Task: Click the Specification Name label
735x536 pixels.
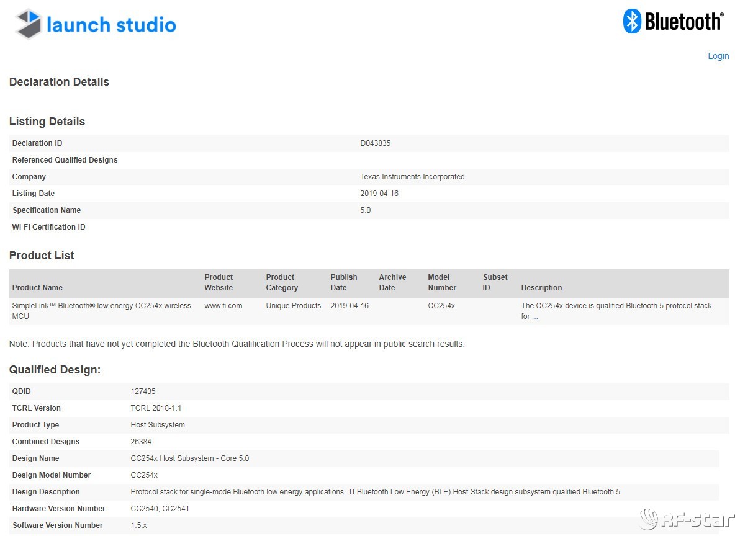Action: point(47,210)
